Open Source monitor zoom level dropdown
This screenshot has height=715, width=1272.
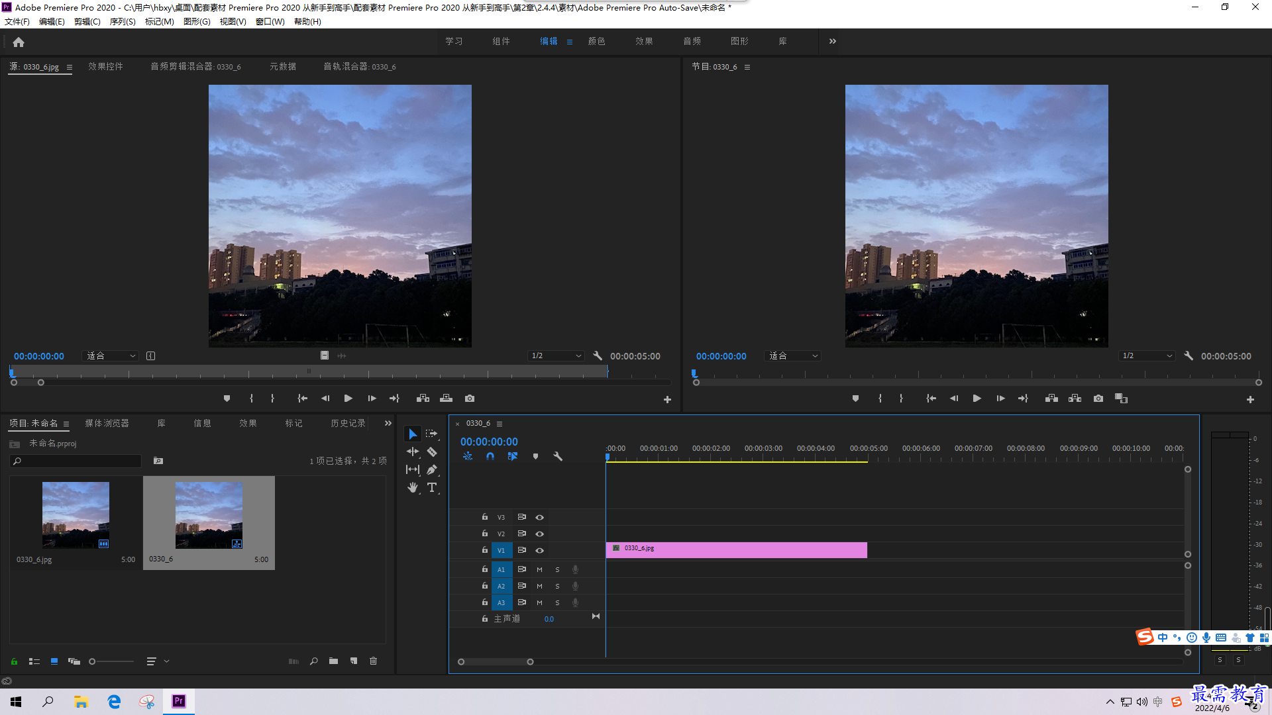tap(110, 356)
